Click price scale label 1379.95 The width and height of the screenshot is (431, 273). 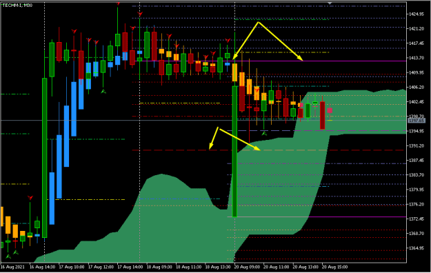[417, 190]
